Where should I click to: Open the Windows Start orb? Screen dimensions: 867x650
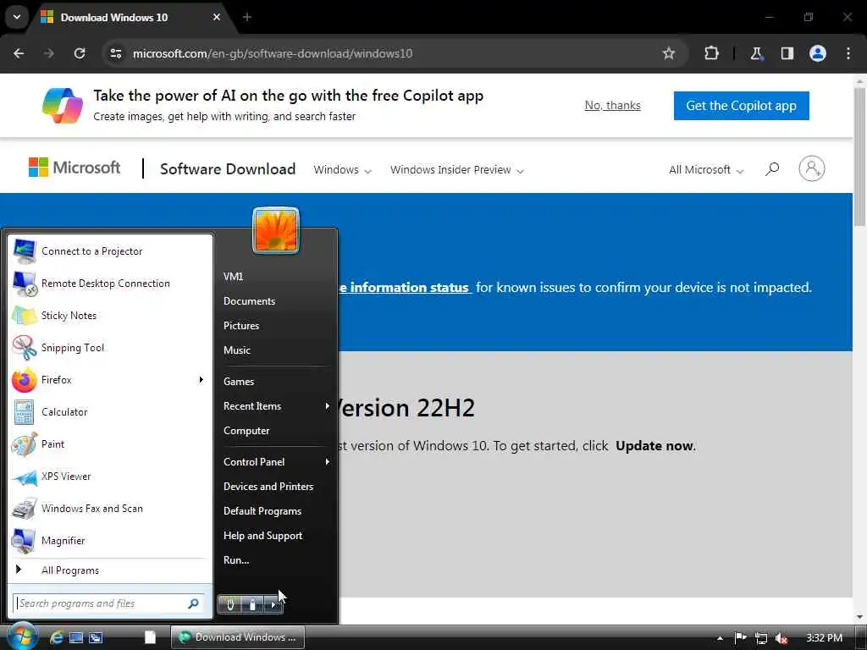(x=22, y=636)
